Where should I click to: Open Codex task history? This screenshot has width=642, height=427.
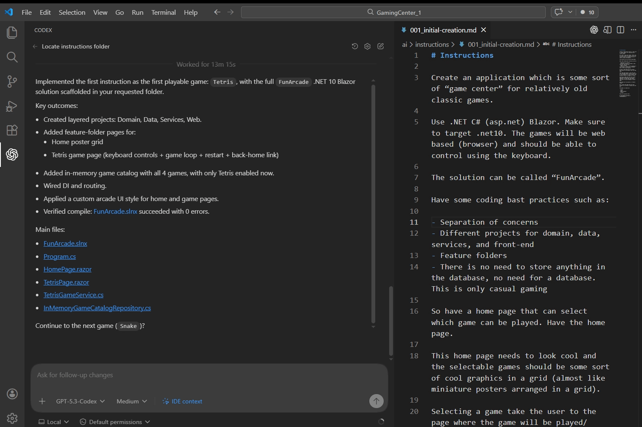click(355, 46)
